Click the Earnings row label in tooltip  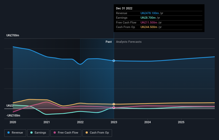[x=122, y=18]
